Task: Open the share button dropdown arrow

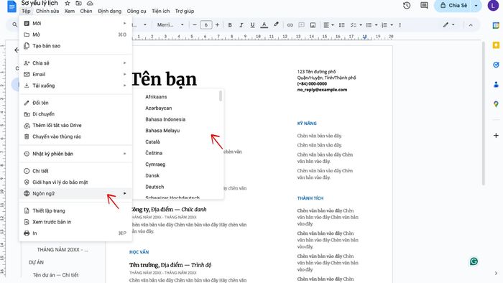Action: (476, 6)
